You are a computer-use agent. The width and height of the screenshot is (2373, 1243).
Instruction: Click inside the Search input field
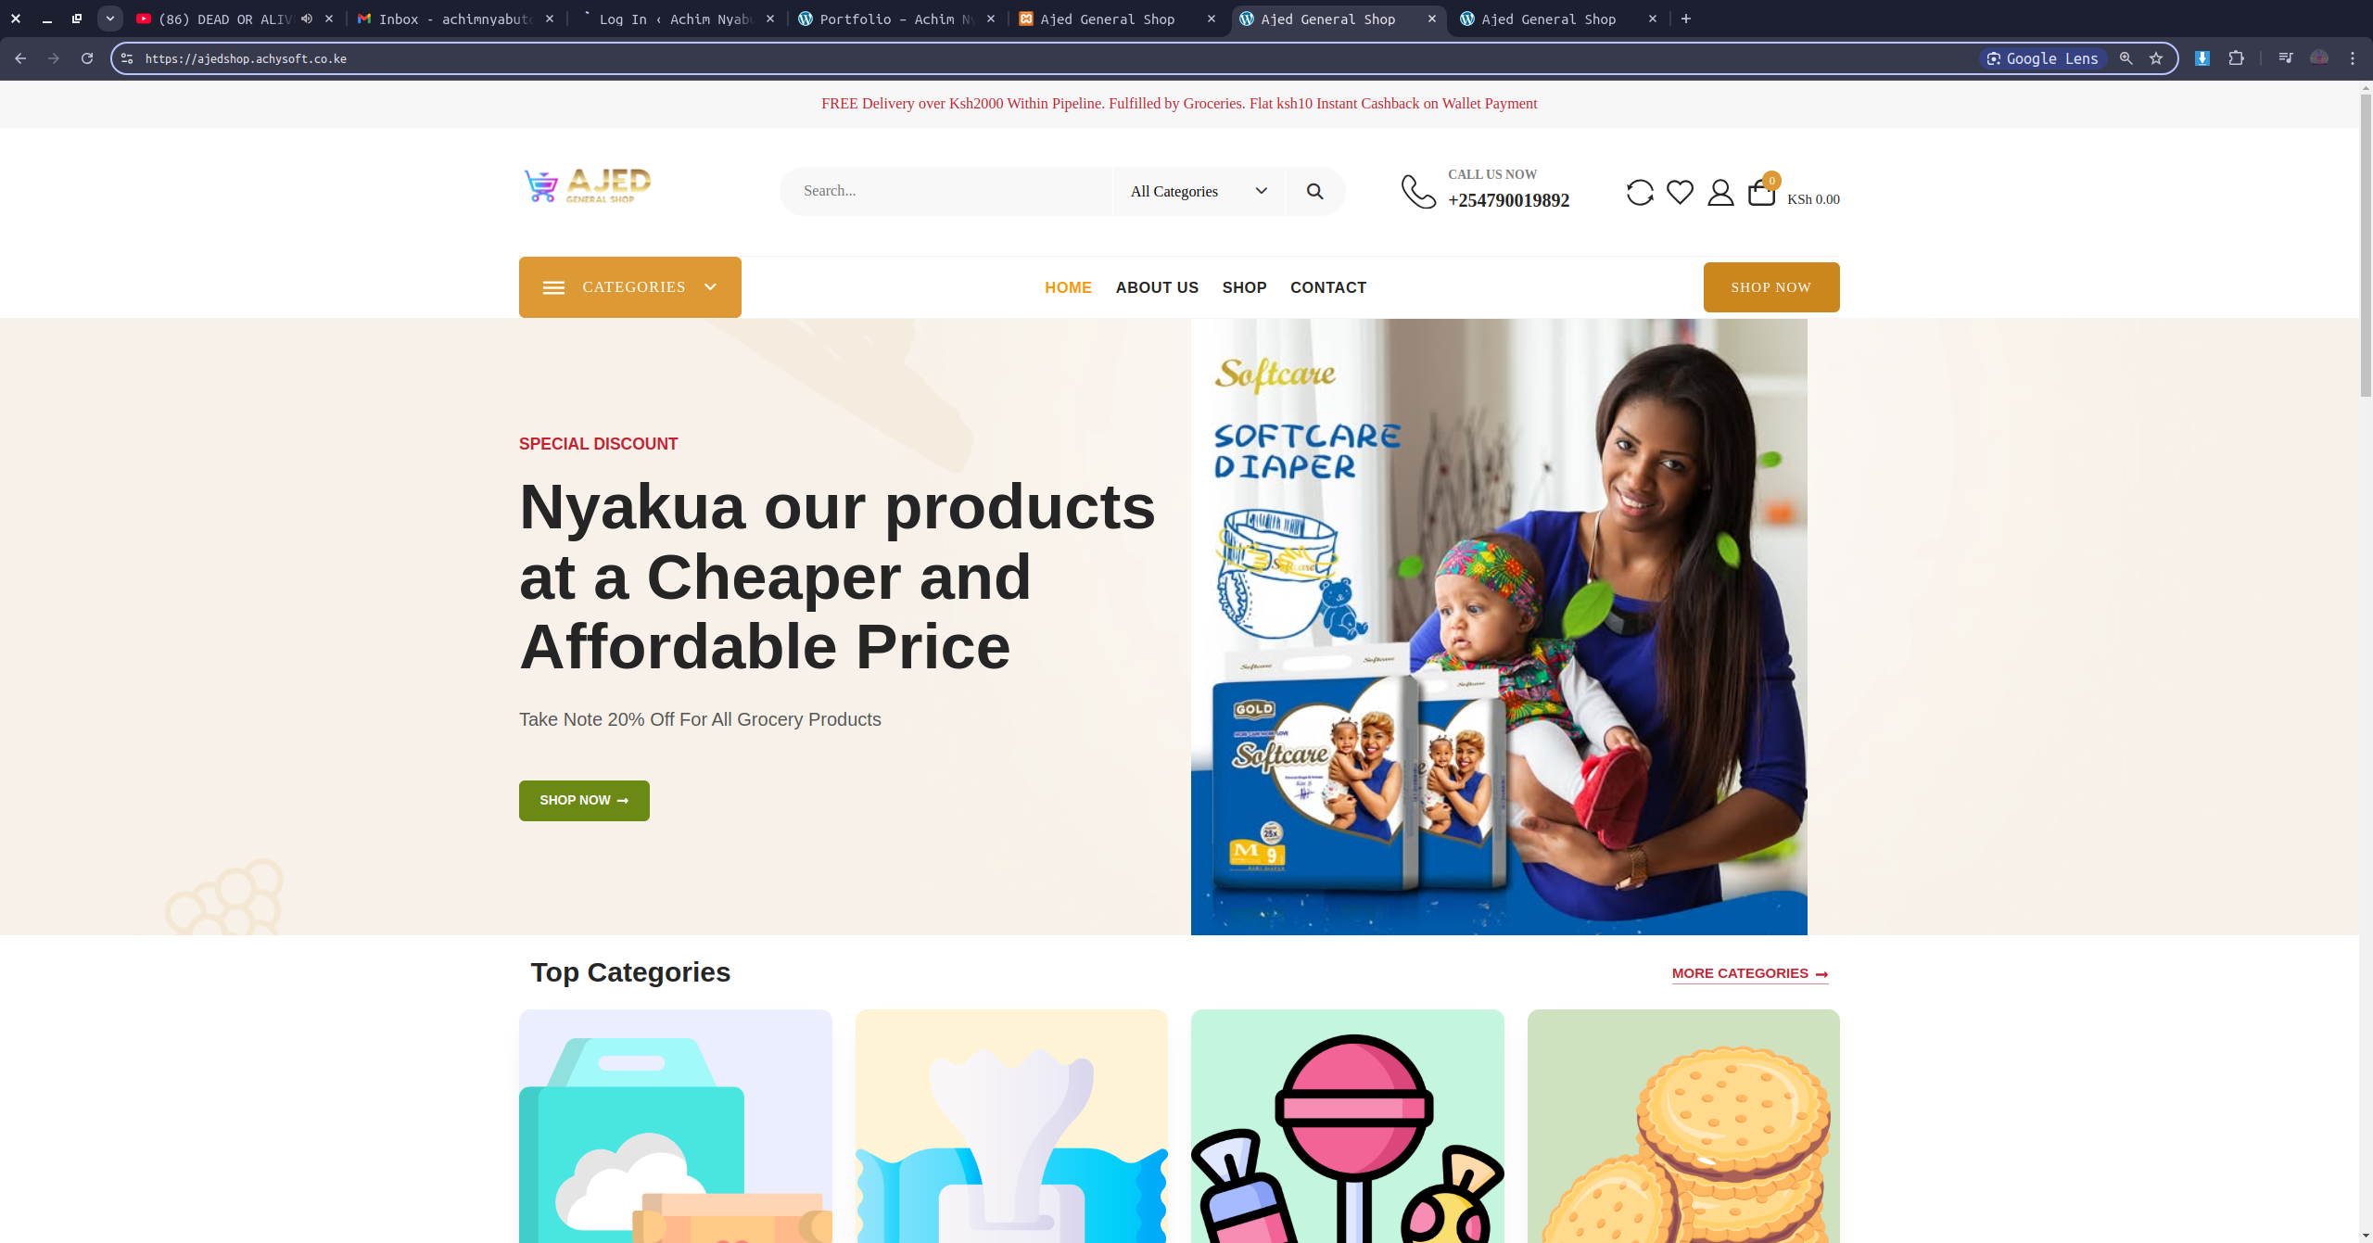coord(945,191)
